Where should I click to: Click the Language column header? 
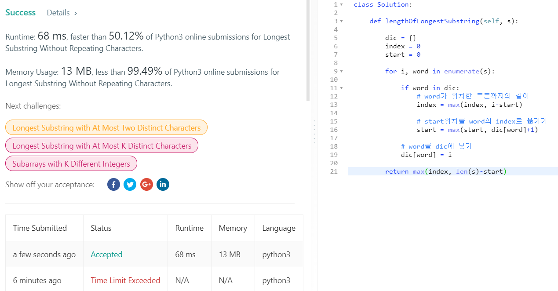click(x=279, y=228)
